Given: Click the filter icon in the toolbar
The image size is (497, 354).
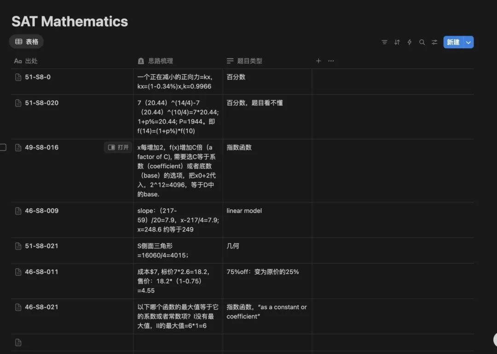Looking at the screenshot, I should click(x=384, y=42).
